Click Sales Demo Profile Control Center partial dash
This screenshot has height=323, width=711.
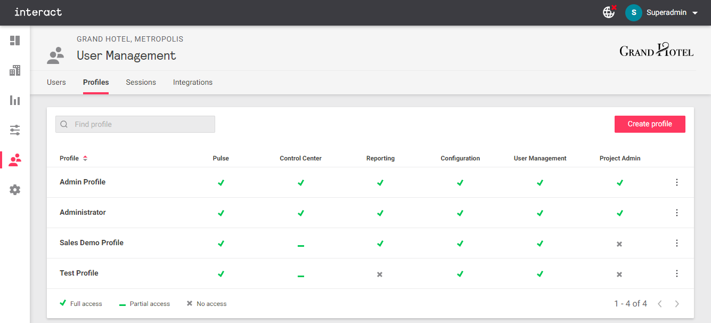pyautogui.click(x=301, y=246)
